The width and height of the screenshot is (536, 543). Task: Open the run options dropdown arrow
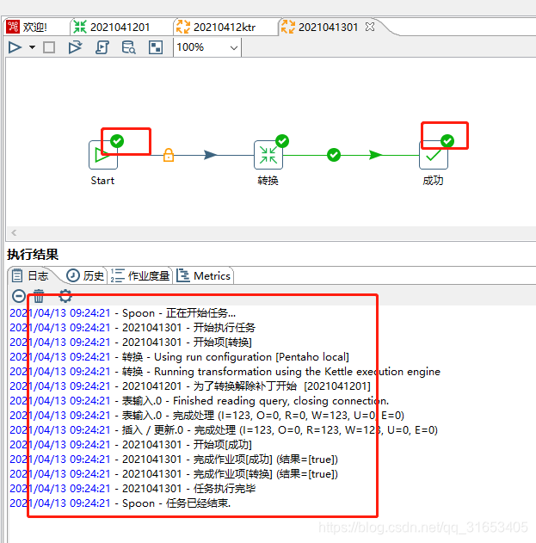click(x=32, y=47)
